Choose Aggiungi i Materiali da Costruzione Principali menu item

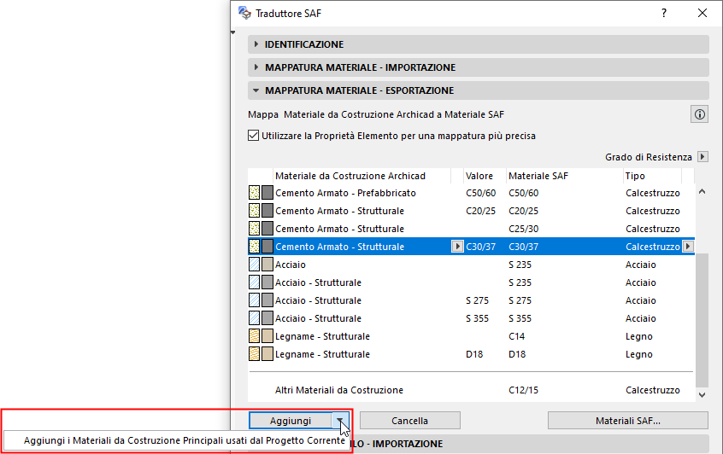[185, 440]
